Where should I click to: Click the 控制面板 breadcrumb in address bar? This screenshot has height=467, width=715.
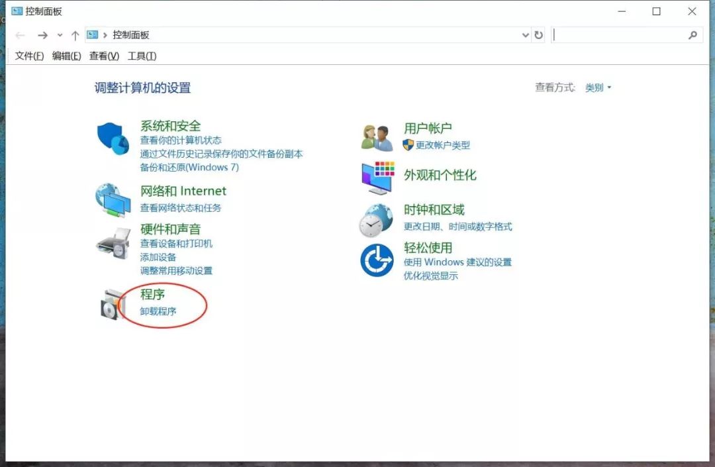point(131,35)
